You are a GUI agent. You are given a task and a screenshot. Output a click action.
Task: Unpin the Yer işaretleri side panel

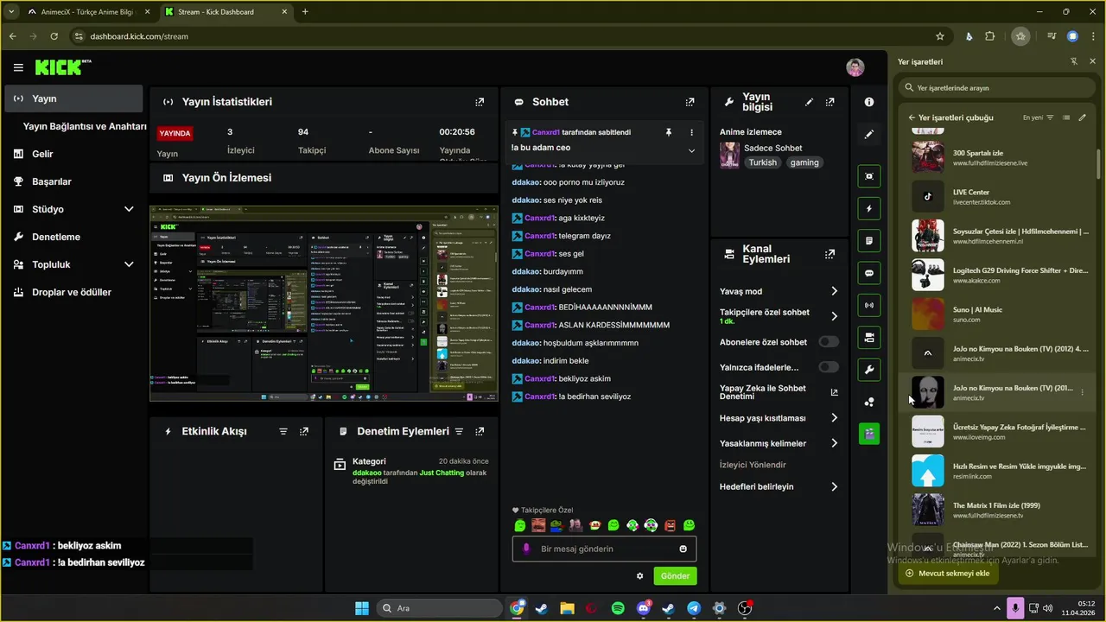point(1073,61)
